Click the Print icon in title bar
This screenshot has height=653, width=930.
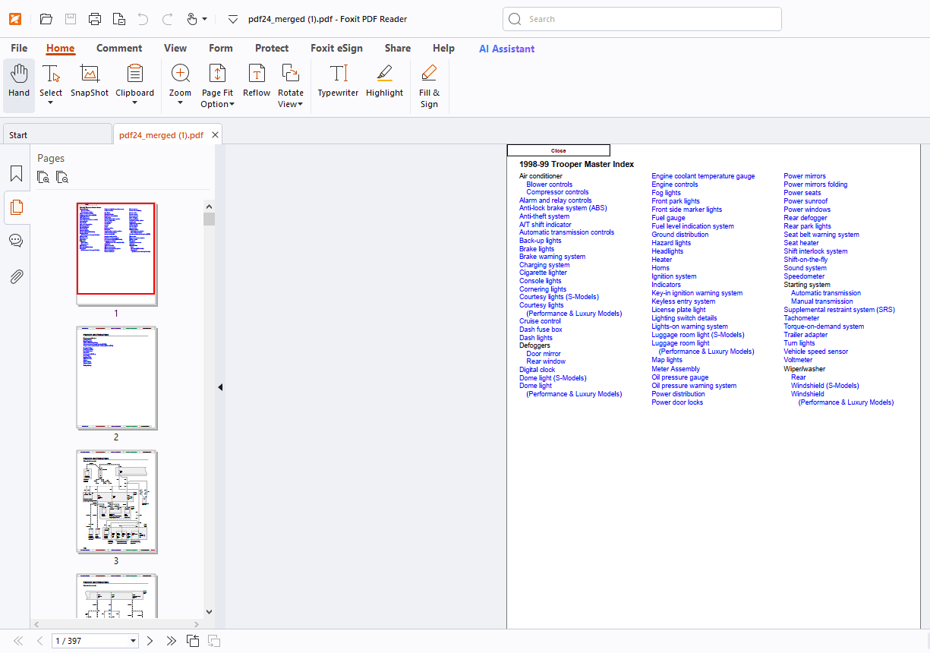point(94,19)
